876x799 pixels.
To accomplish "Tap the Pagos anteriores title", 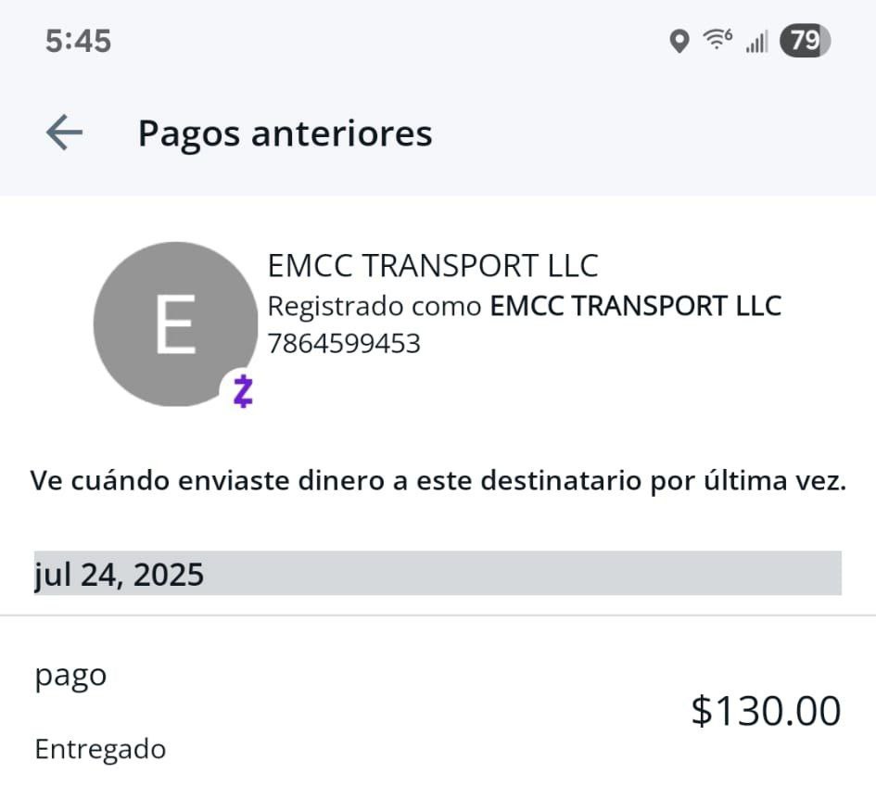I will (x=285, y=133).
